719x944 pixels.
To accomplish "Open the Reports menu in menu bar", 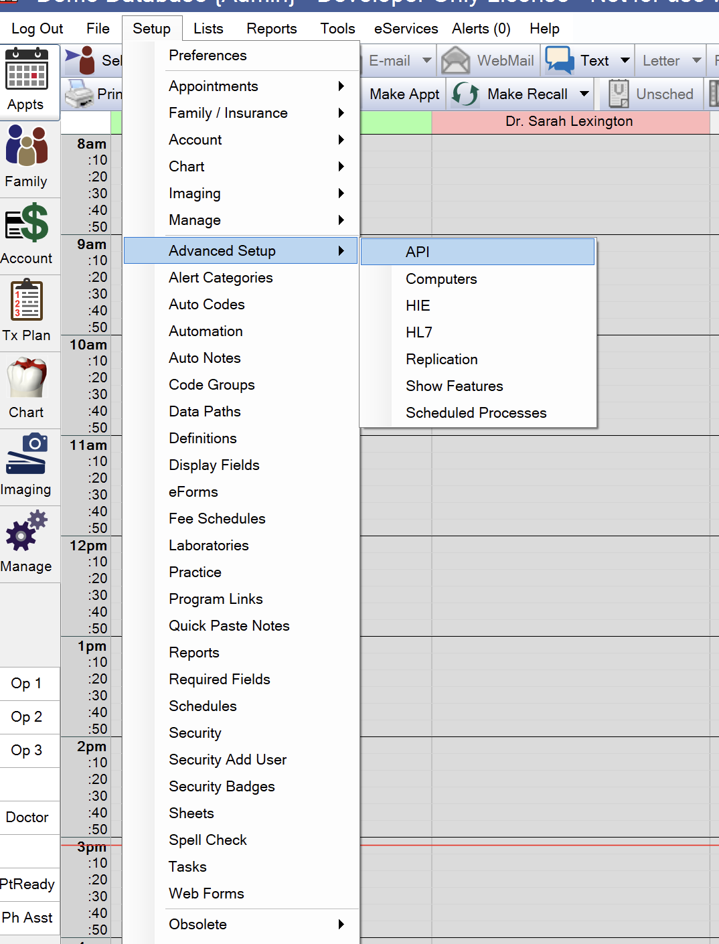I will click(272, 29).
